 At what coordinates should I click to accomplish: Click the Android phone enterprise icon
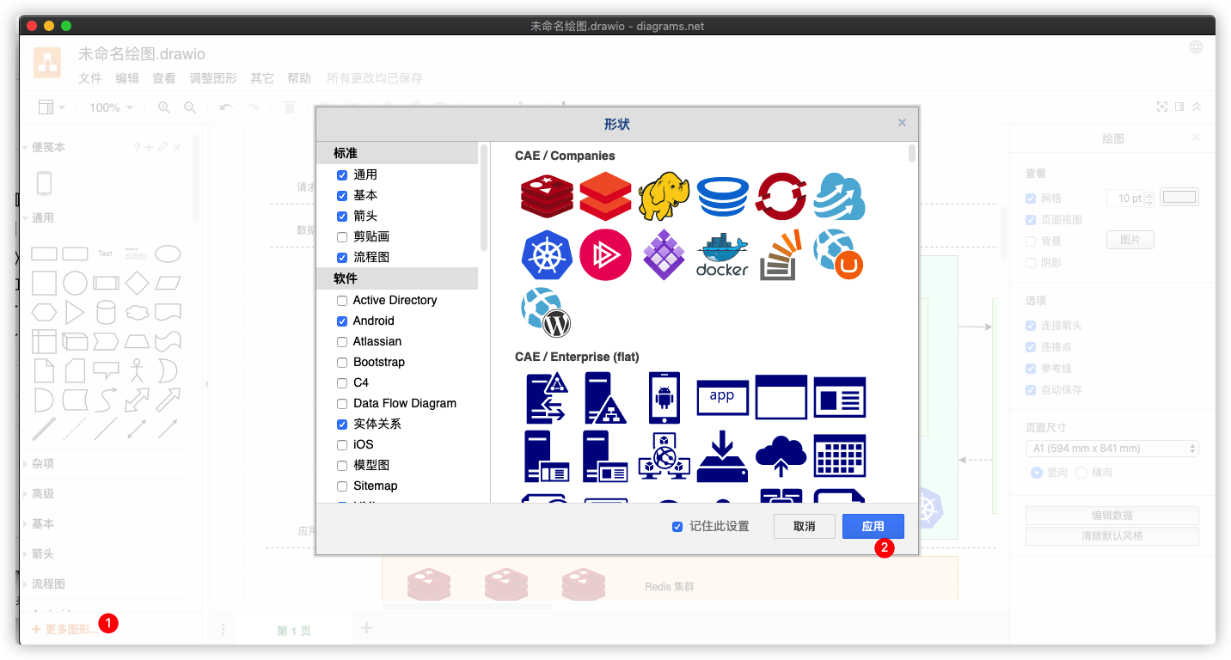[664, 398]
